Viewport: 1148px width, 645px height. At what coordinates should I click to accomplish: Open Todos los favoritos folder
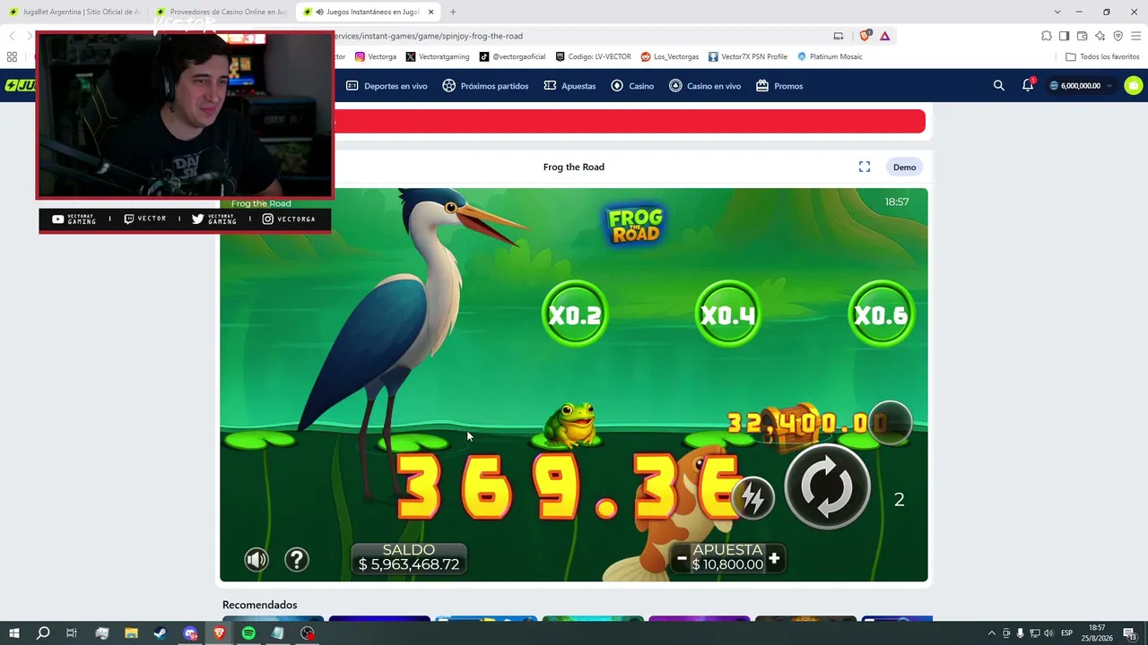tap(1102, 56)
